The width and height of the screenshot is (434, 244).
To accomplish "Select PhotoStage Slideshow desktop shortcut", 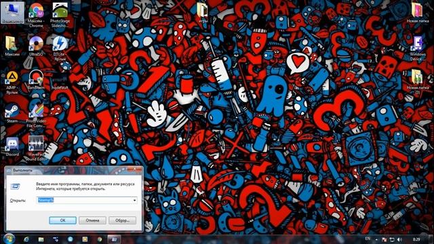I will (60, 15).
